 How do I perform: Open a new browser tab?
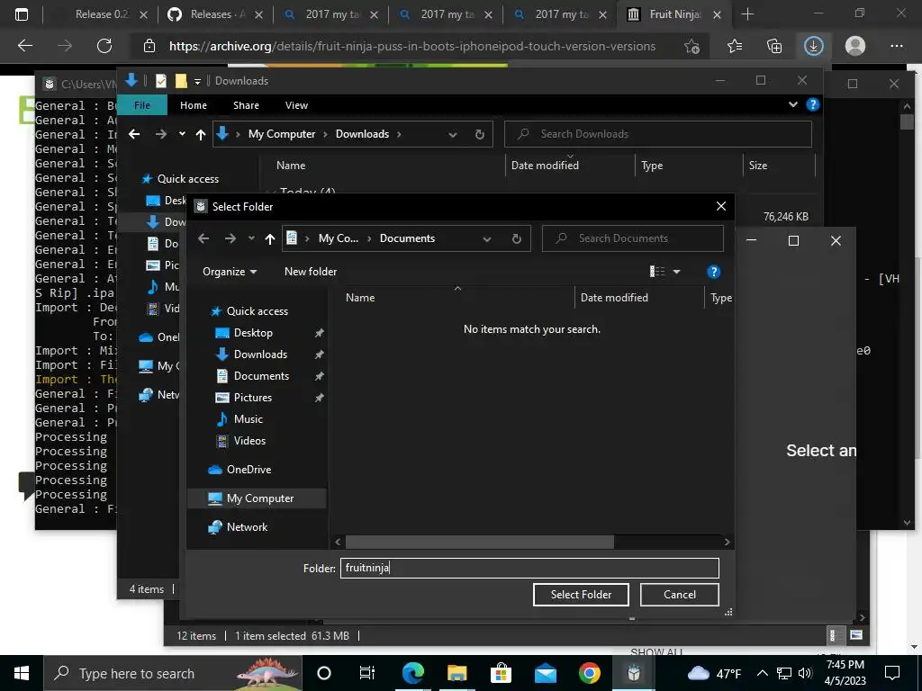click(747, 14)
